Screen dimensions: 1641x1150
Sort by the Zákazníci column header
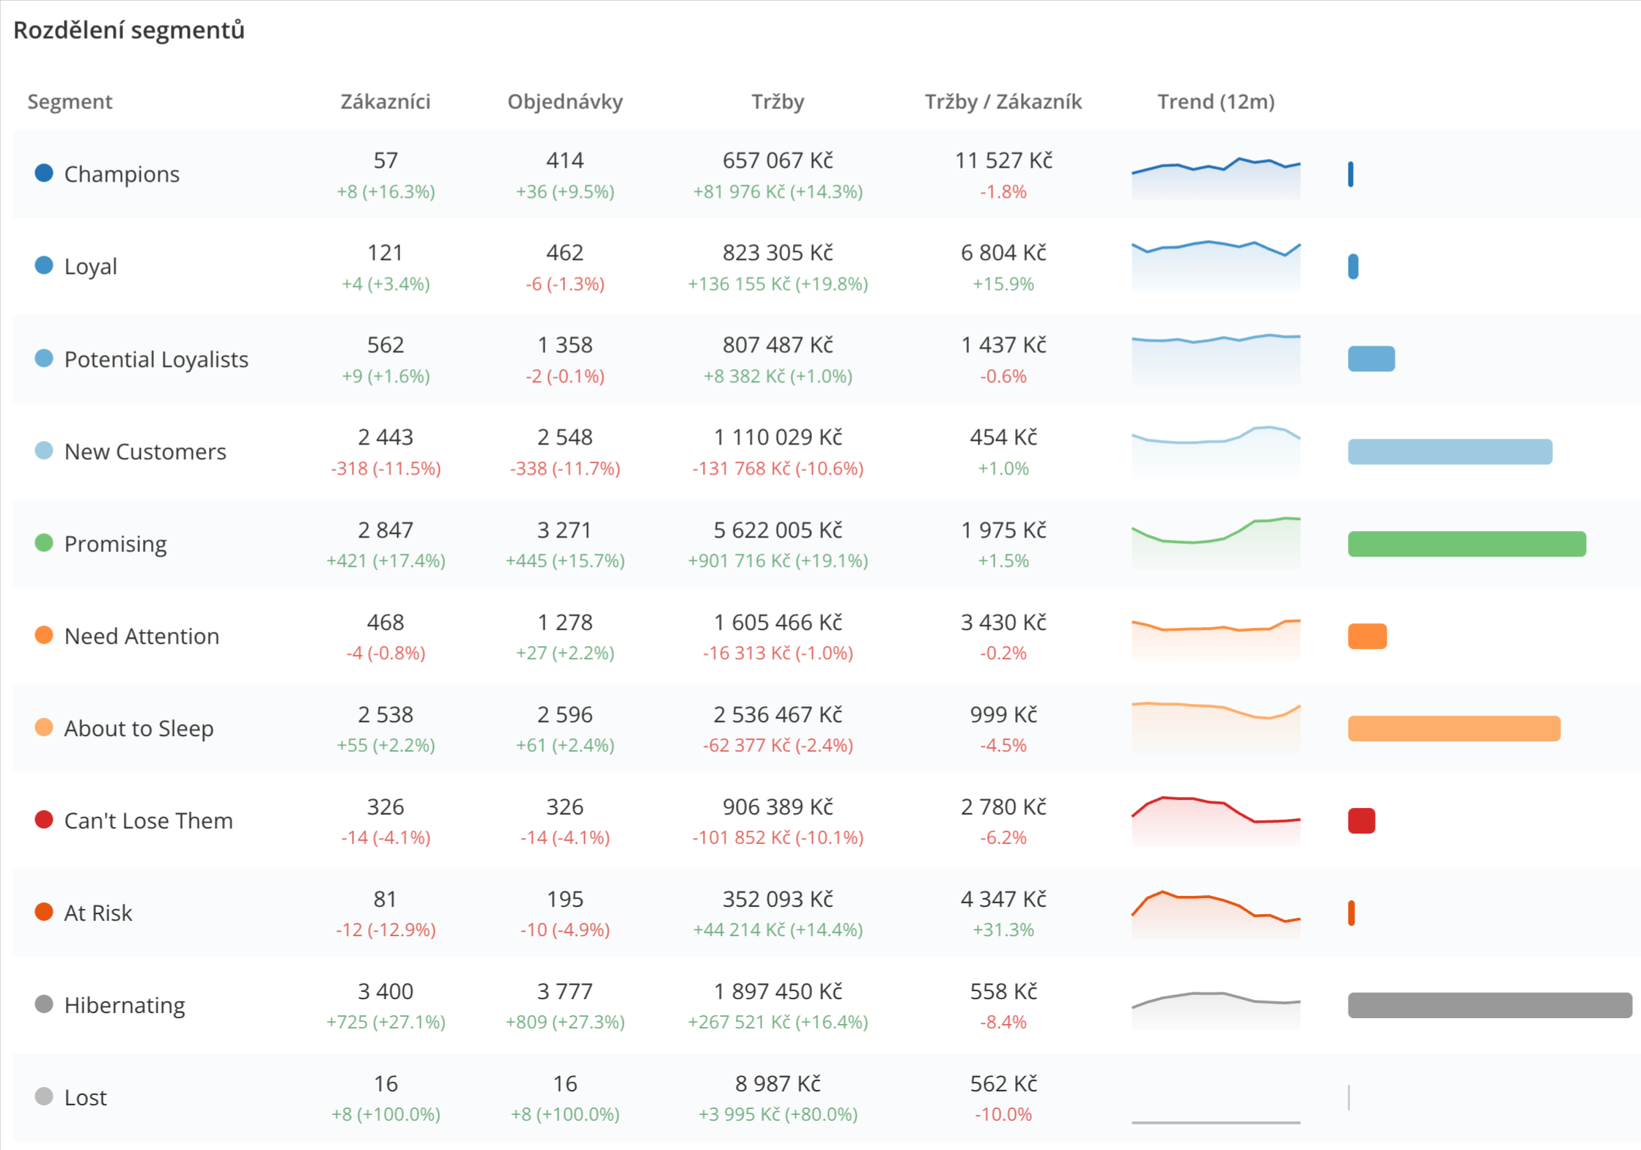click(386, 102)
